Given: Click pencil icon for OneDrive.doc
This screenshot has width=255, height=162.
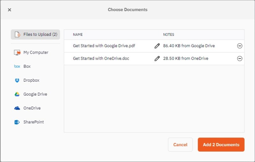Looking at the screenshot, I should point(157,59).
